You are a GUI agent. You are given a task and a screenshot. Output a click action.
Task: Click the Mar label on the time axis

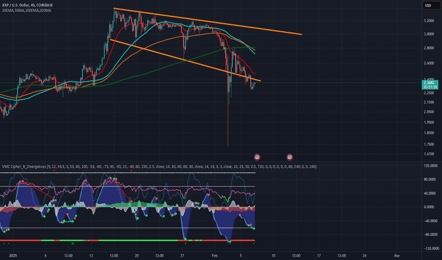click(397, 256)
